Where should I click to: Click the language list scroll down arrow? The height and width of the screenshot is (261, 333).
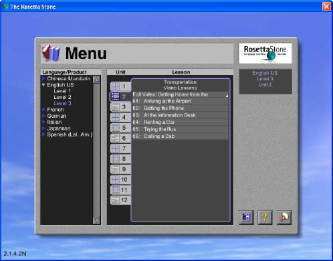click(x=96, y=221)
